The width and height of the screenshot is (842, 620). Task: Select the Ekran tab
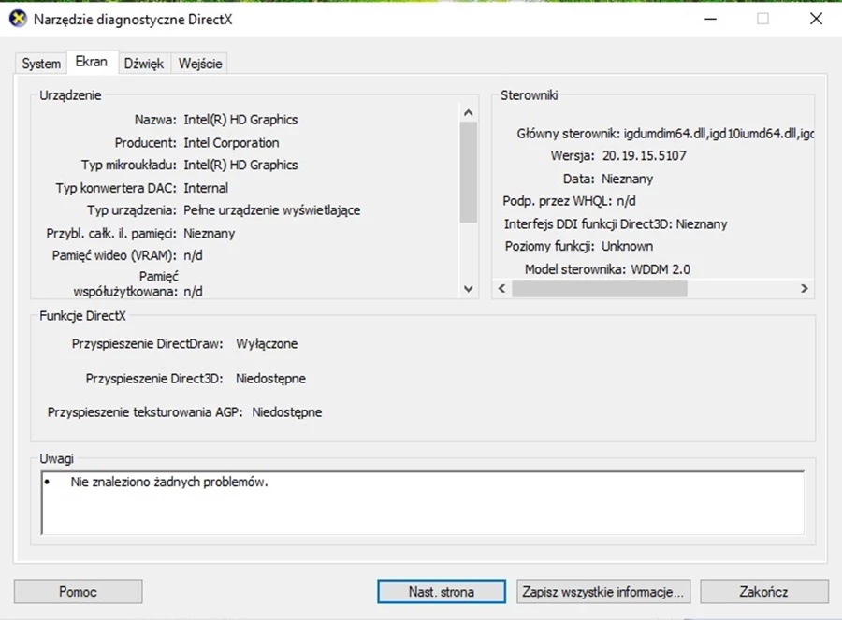(92, 62)
